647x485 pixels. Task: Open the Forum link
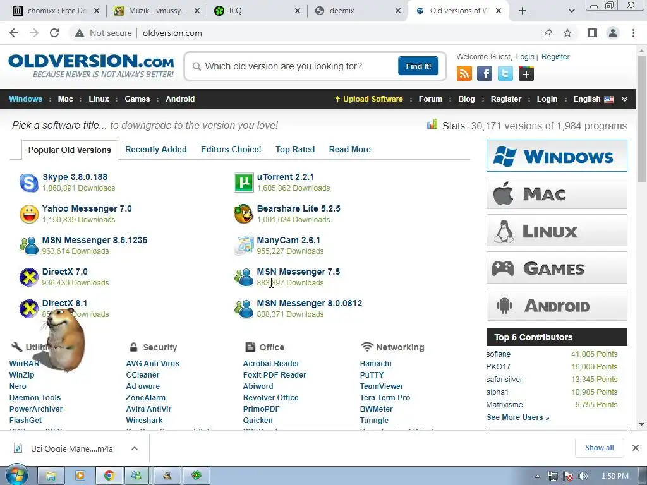[430, 99]
